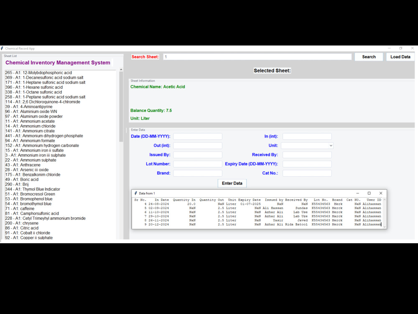This screenshot has width=418, height=314.
Task: Click the 20-12-2024 row in Data window
Action: tap(257, 224)
